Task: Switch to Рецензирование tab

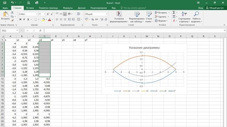Action: 99,8
